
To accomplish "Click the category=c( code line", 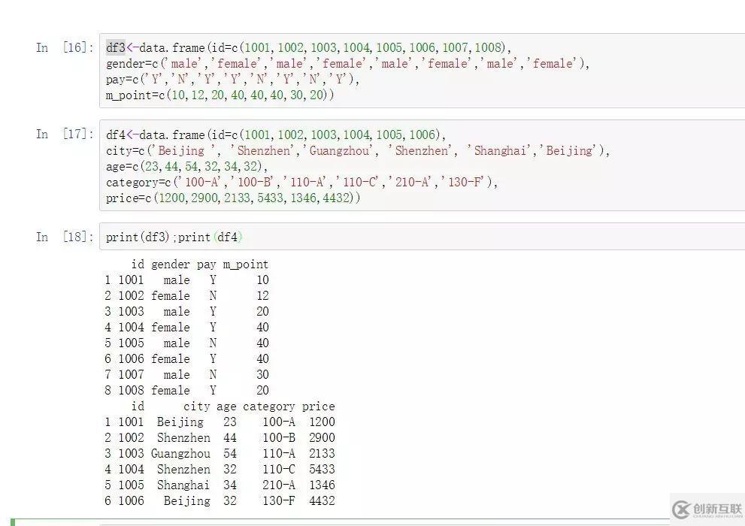I will [x=301, y=183].
